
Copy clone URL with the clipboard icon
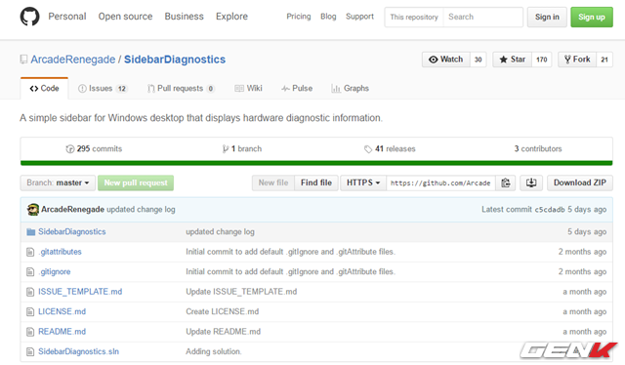click(x=506, y=182)
